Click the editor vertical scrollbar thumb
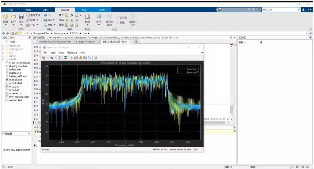This screenshot has width=314, height=169. [232, 109]
